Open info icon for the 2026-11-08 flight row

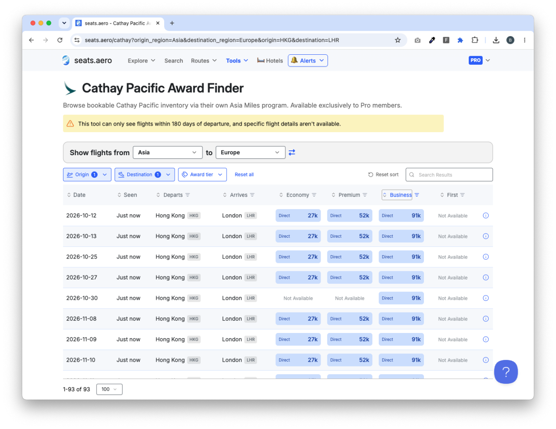point(486,319)
